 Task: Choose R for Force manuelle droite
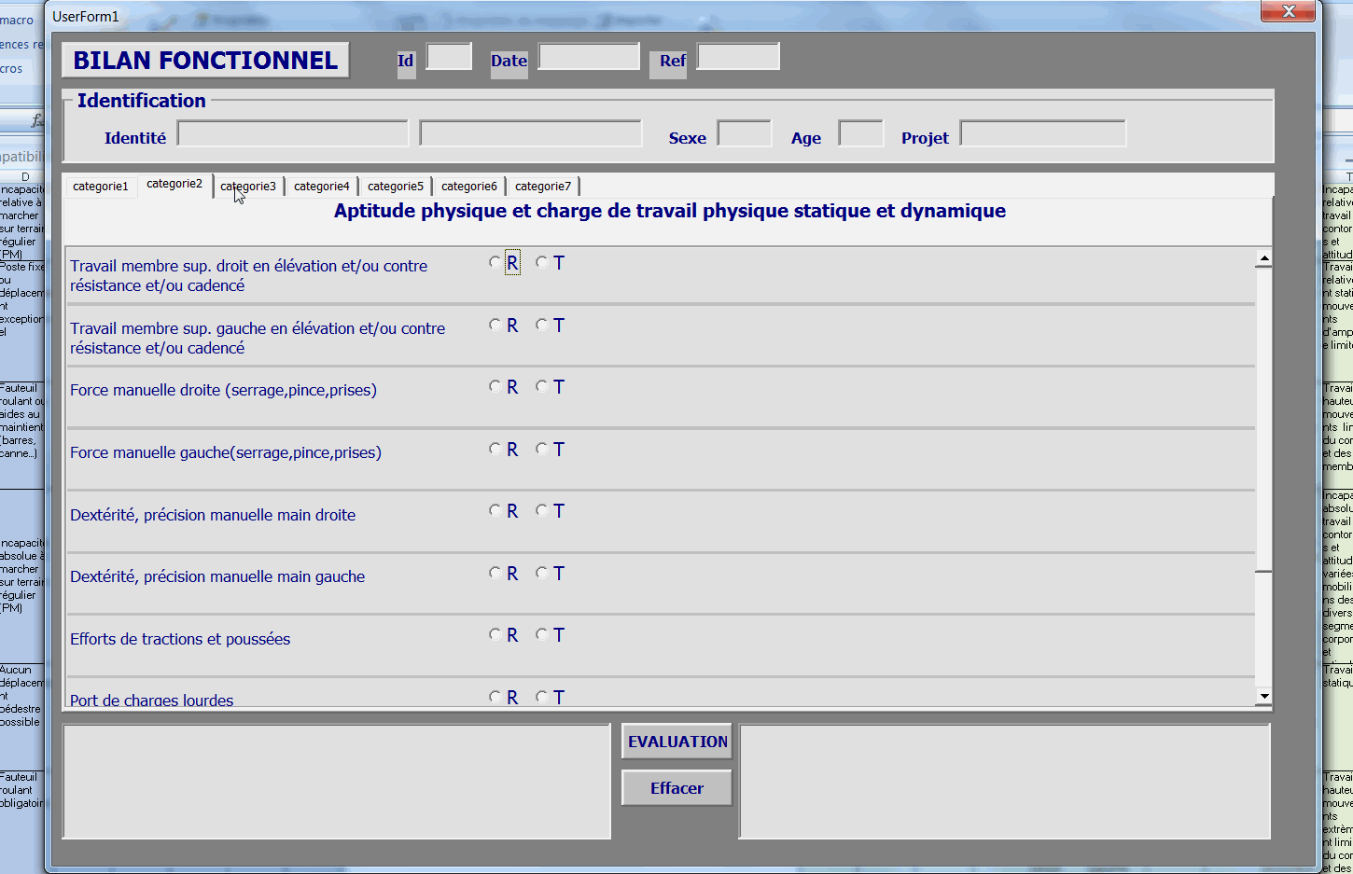click(x=495, y=387)
